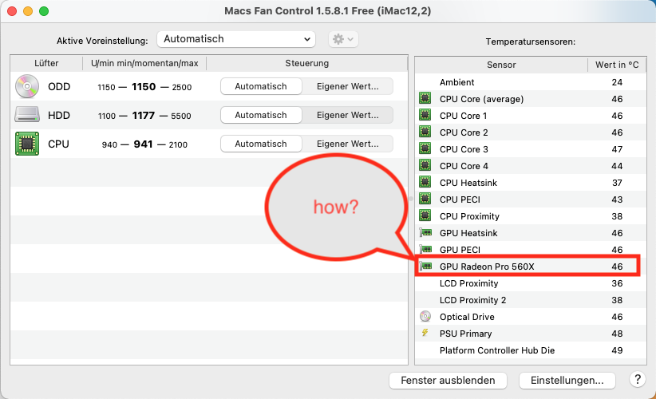This screenshot has height=399, width=656.
Task: Click the ODD fan name label
Action: tap(59, 86)
